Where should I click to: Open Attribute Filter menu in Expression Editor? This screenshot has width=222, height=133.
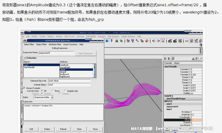pyautogui.click(x=55, y=44)
